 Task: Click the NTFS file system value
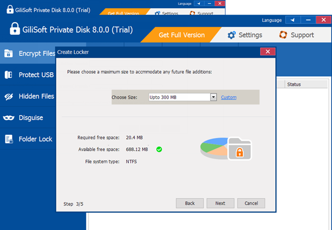point(131,161)
